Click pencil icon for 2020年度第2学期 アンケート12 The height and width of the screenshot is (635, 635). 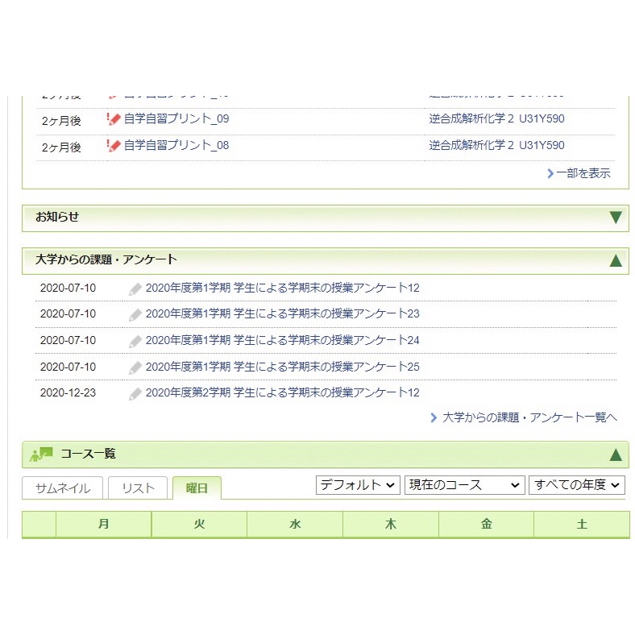click(x=135, y=393)
